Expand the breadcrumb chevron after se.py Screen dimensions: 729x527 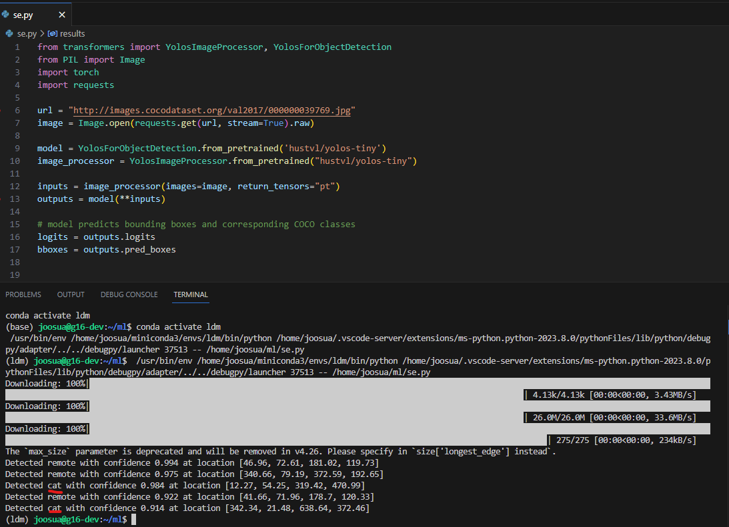(x=42, y=34)
